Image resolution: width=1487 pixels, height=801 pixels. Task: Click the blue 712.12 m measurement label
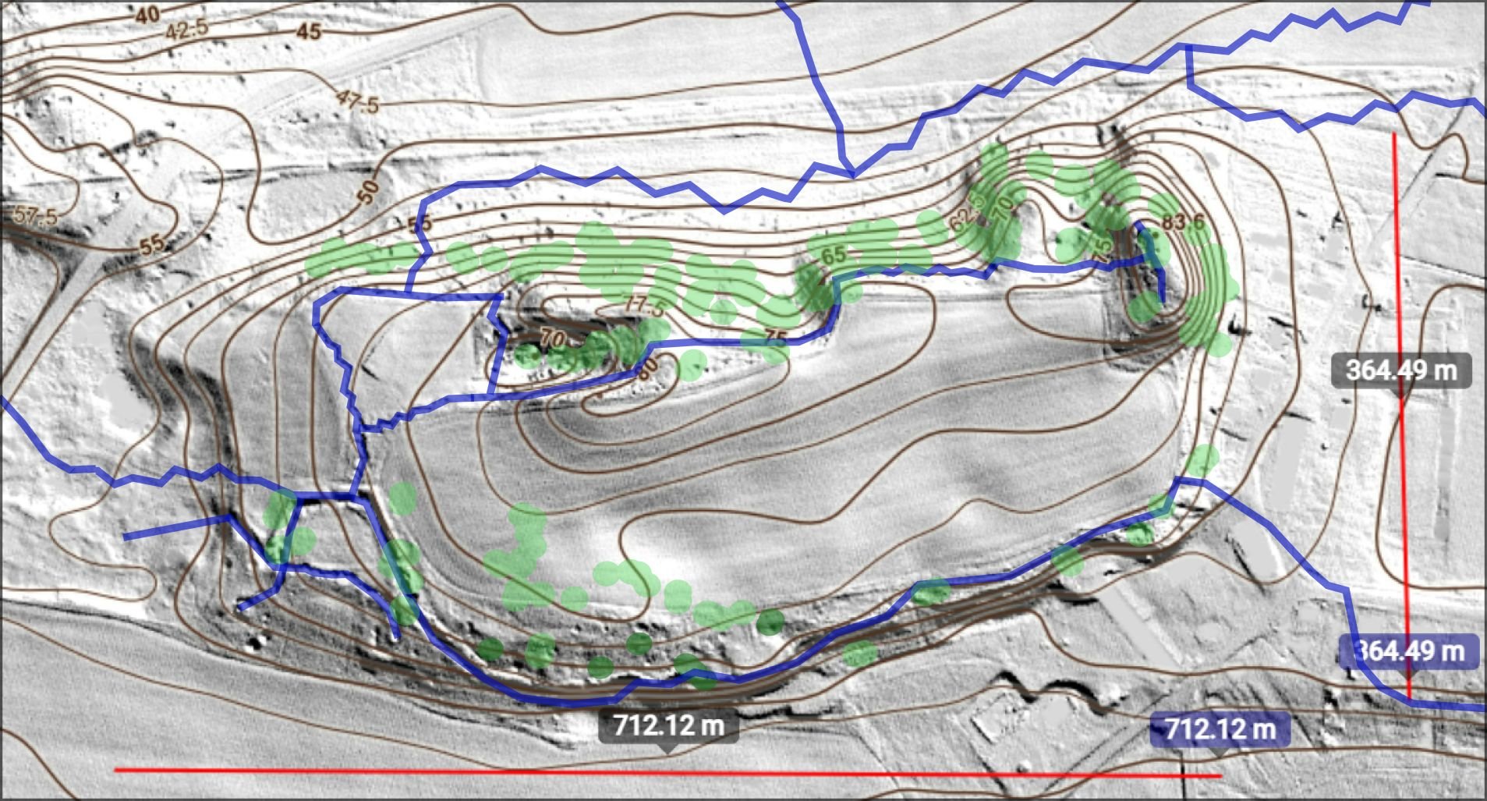1220,730
